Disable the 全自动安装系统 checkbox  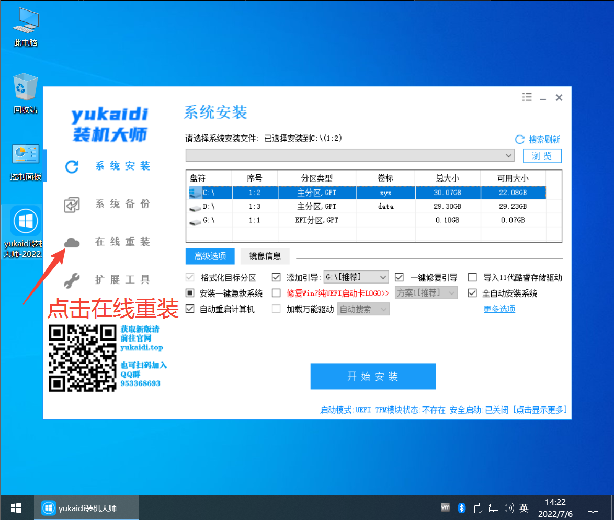pos(472,293)
